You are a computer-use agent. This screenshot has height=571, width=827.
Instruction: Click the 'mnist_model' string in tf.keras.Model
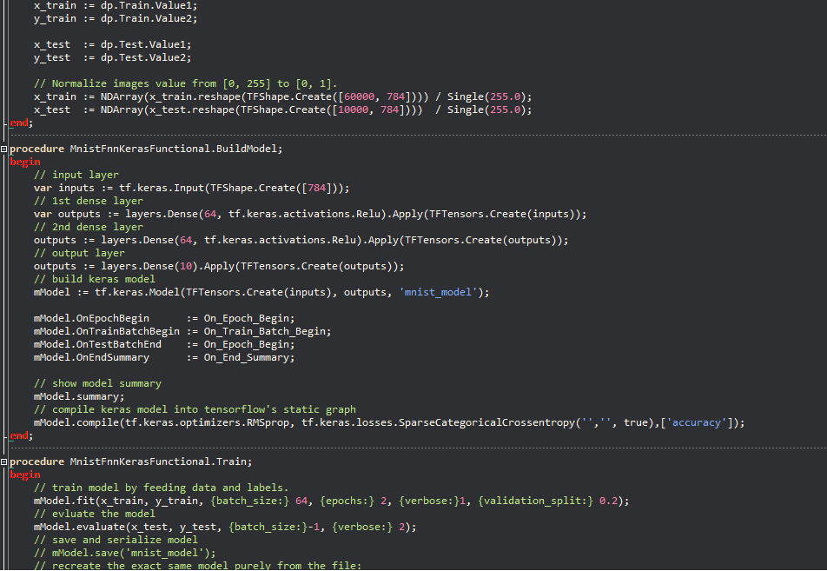point(438,292)
